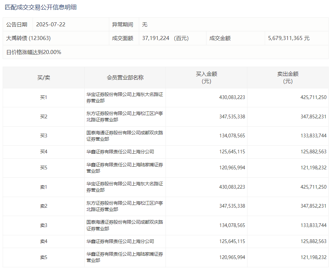Click the 大禹转债 (123063) bond name
Image resolution: width=331 pixels, height=272 pixels.
coord(28,38)
